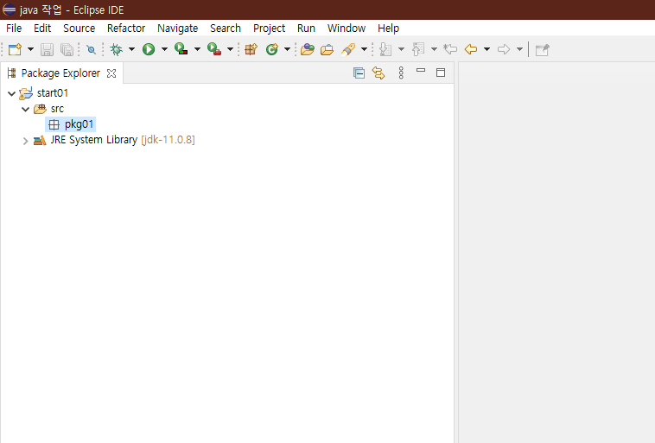
Task: Open the Coverage dropdown arrow
Action: click(197, 49)
